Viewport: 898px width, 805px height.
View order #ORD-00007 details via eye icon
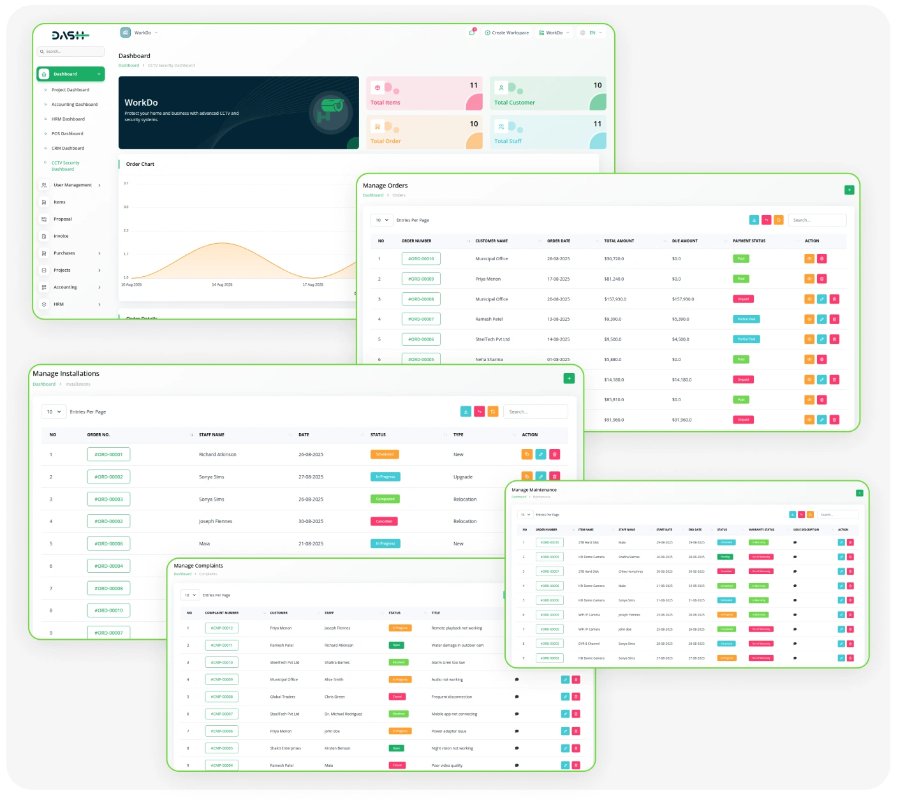809,320
